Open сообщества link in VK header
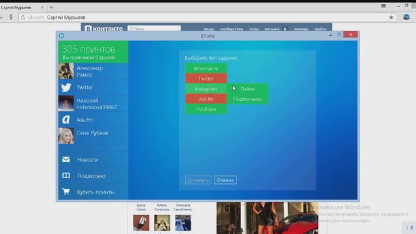Screen dimensions: 416x234 231,29
